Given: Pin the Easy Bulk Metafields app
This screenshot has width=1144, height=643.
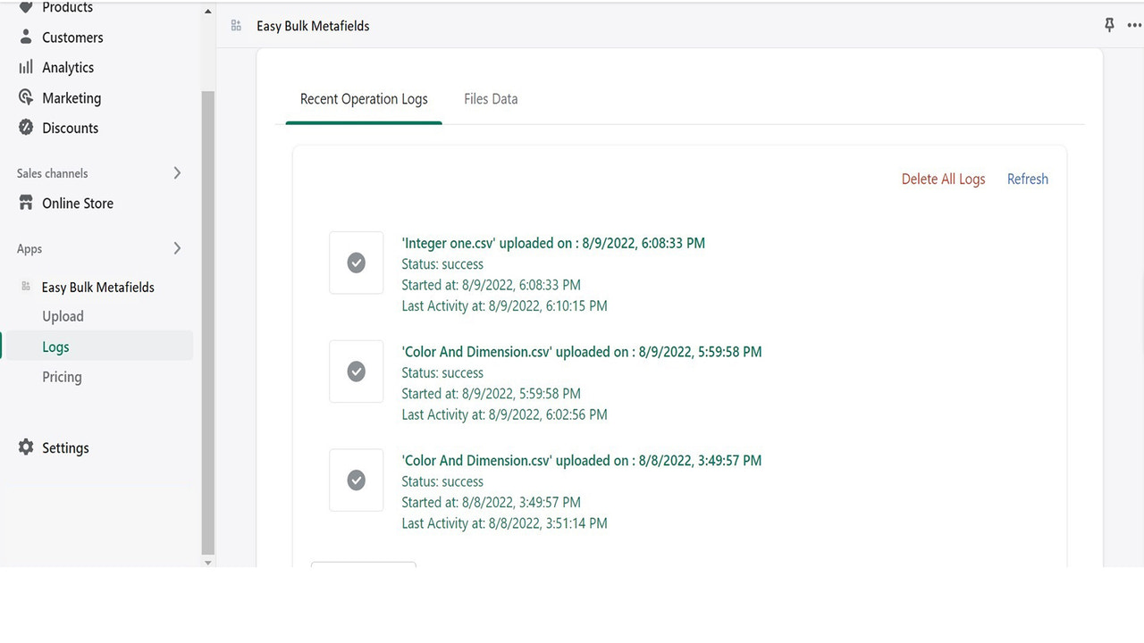Looking at the screenshot, I should click(1109, 25).
